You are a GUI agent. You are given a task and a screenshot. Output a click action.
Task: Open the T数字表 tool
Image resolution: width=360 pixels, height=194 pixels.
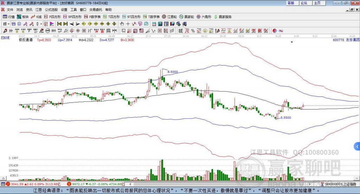151,17
